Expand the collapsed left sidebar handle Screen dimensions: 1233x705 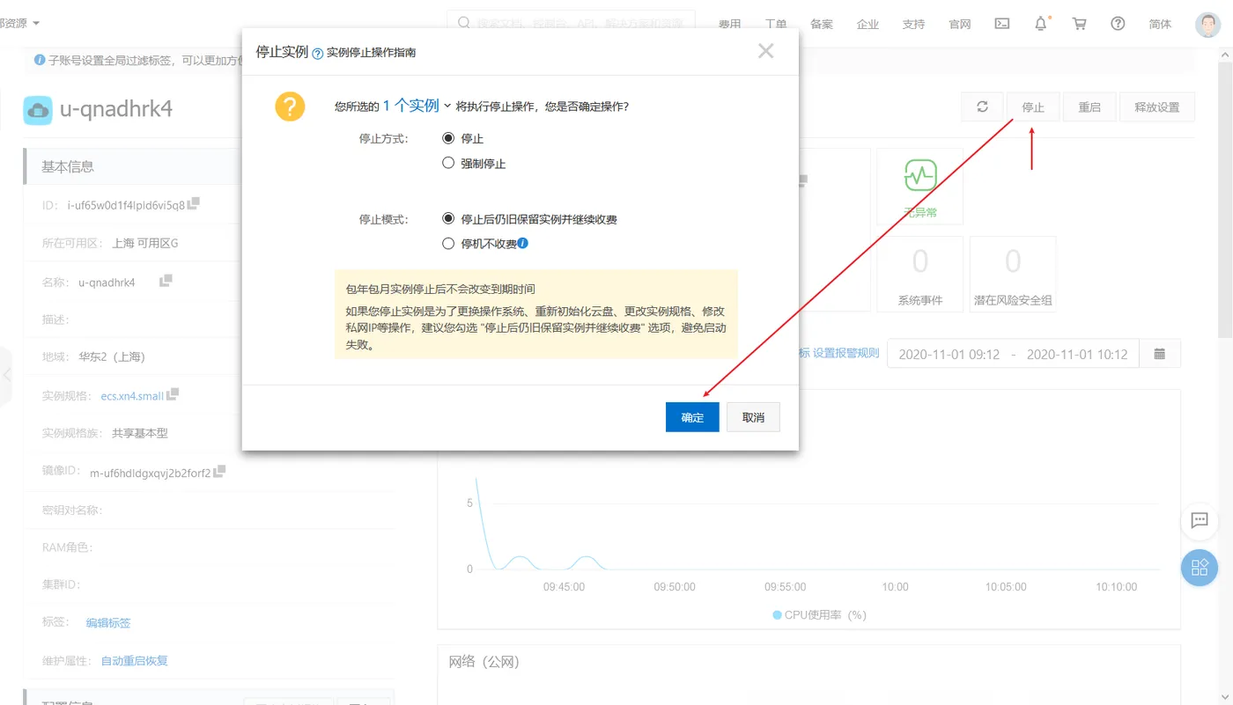pos(6,376)
